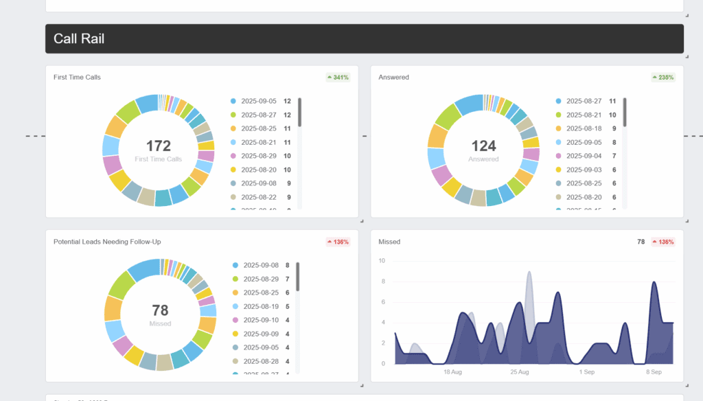Click the 172 total in First Time Calls donut
The image size is (703, 401).
158,146
